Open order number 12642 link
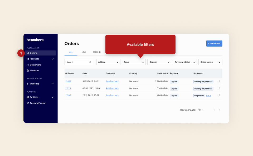The width and height of the screenshot is (253, 156). pyautogui.click(x=68, y=81)
